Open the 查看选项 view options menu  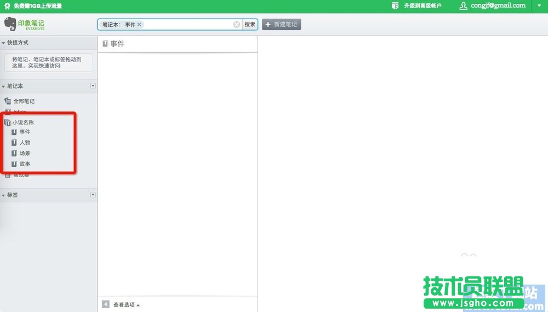126,305
